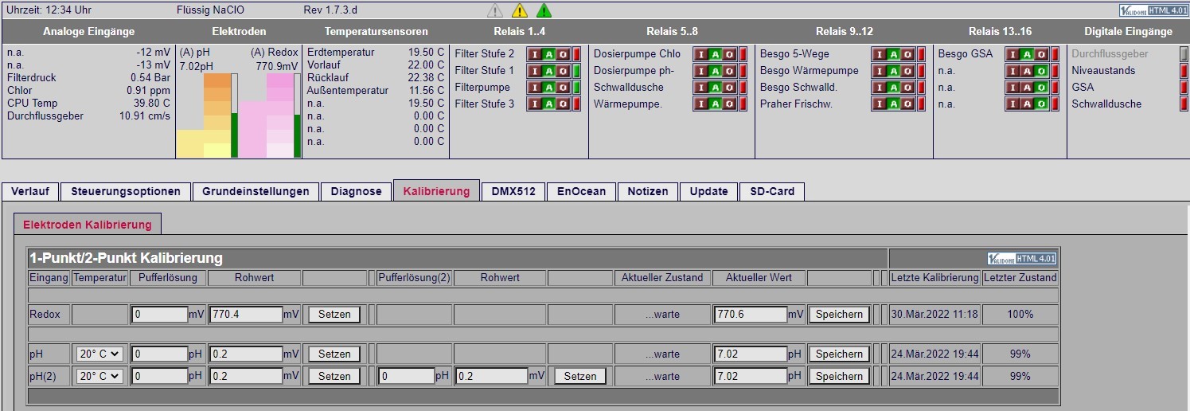Switch Besgo GSA relay to 'I' (on)
The width and height of the screenshot is (1190, 411).
pyautogui.click(x=1013, y=54)
